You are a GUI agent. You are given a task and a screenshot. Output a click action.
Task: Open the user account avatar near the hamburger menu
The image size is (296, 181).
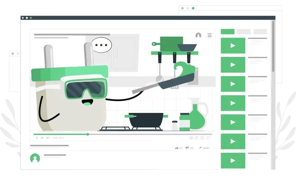point(198,35)
